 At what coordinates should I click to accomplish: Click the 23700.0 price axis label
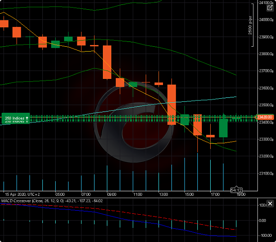tap(266, 71)
